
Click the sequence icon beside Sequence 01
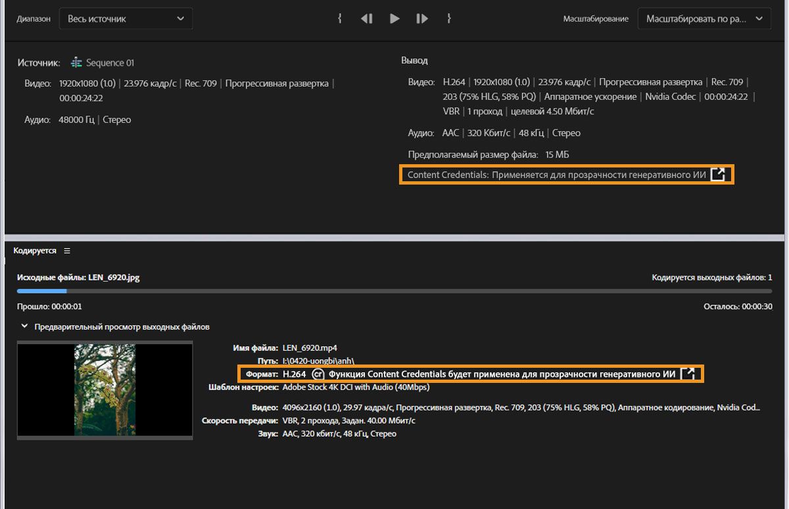(77, 62)
